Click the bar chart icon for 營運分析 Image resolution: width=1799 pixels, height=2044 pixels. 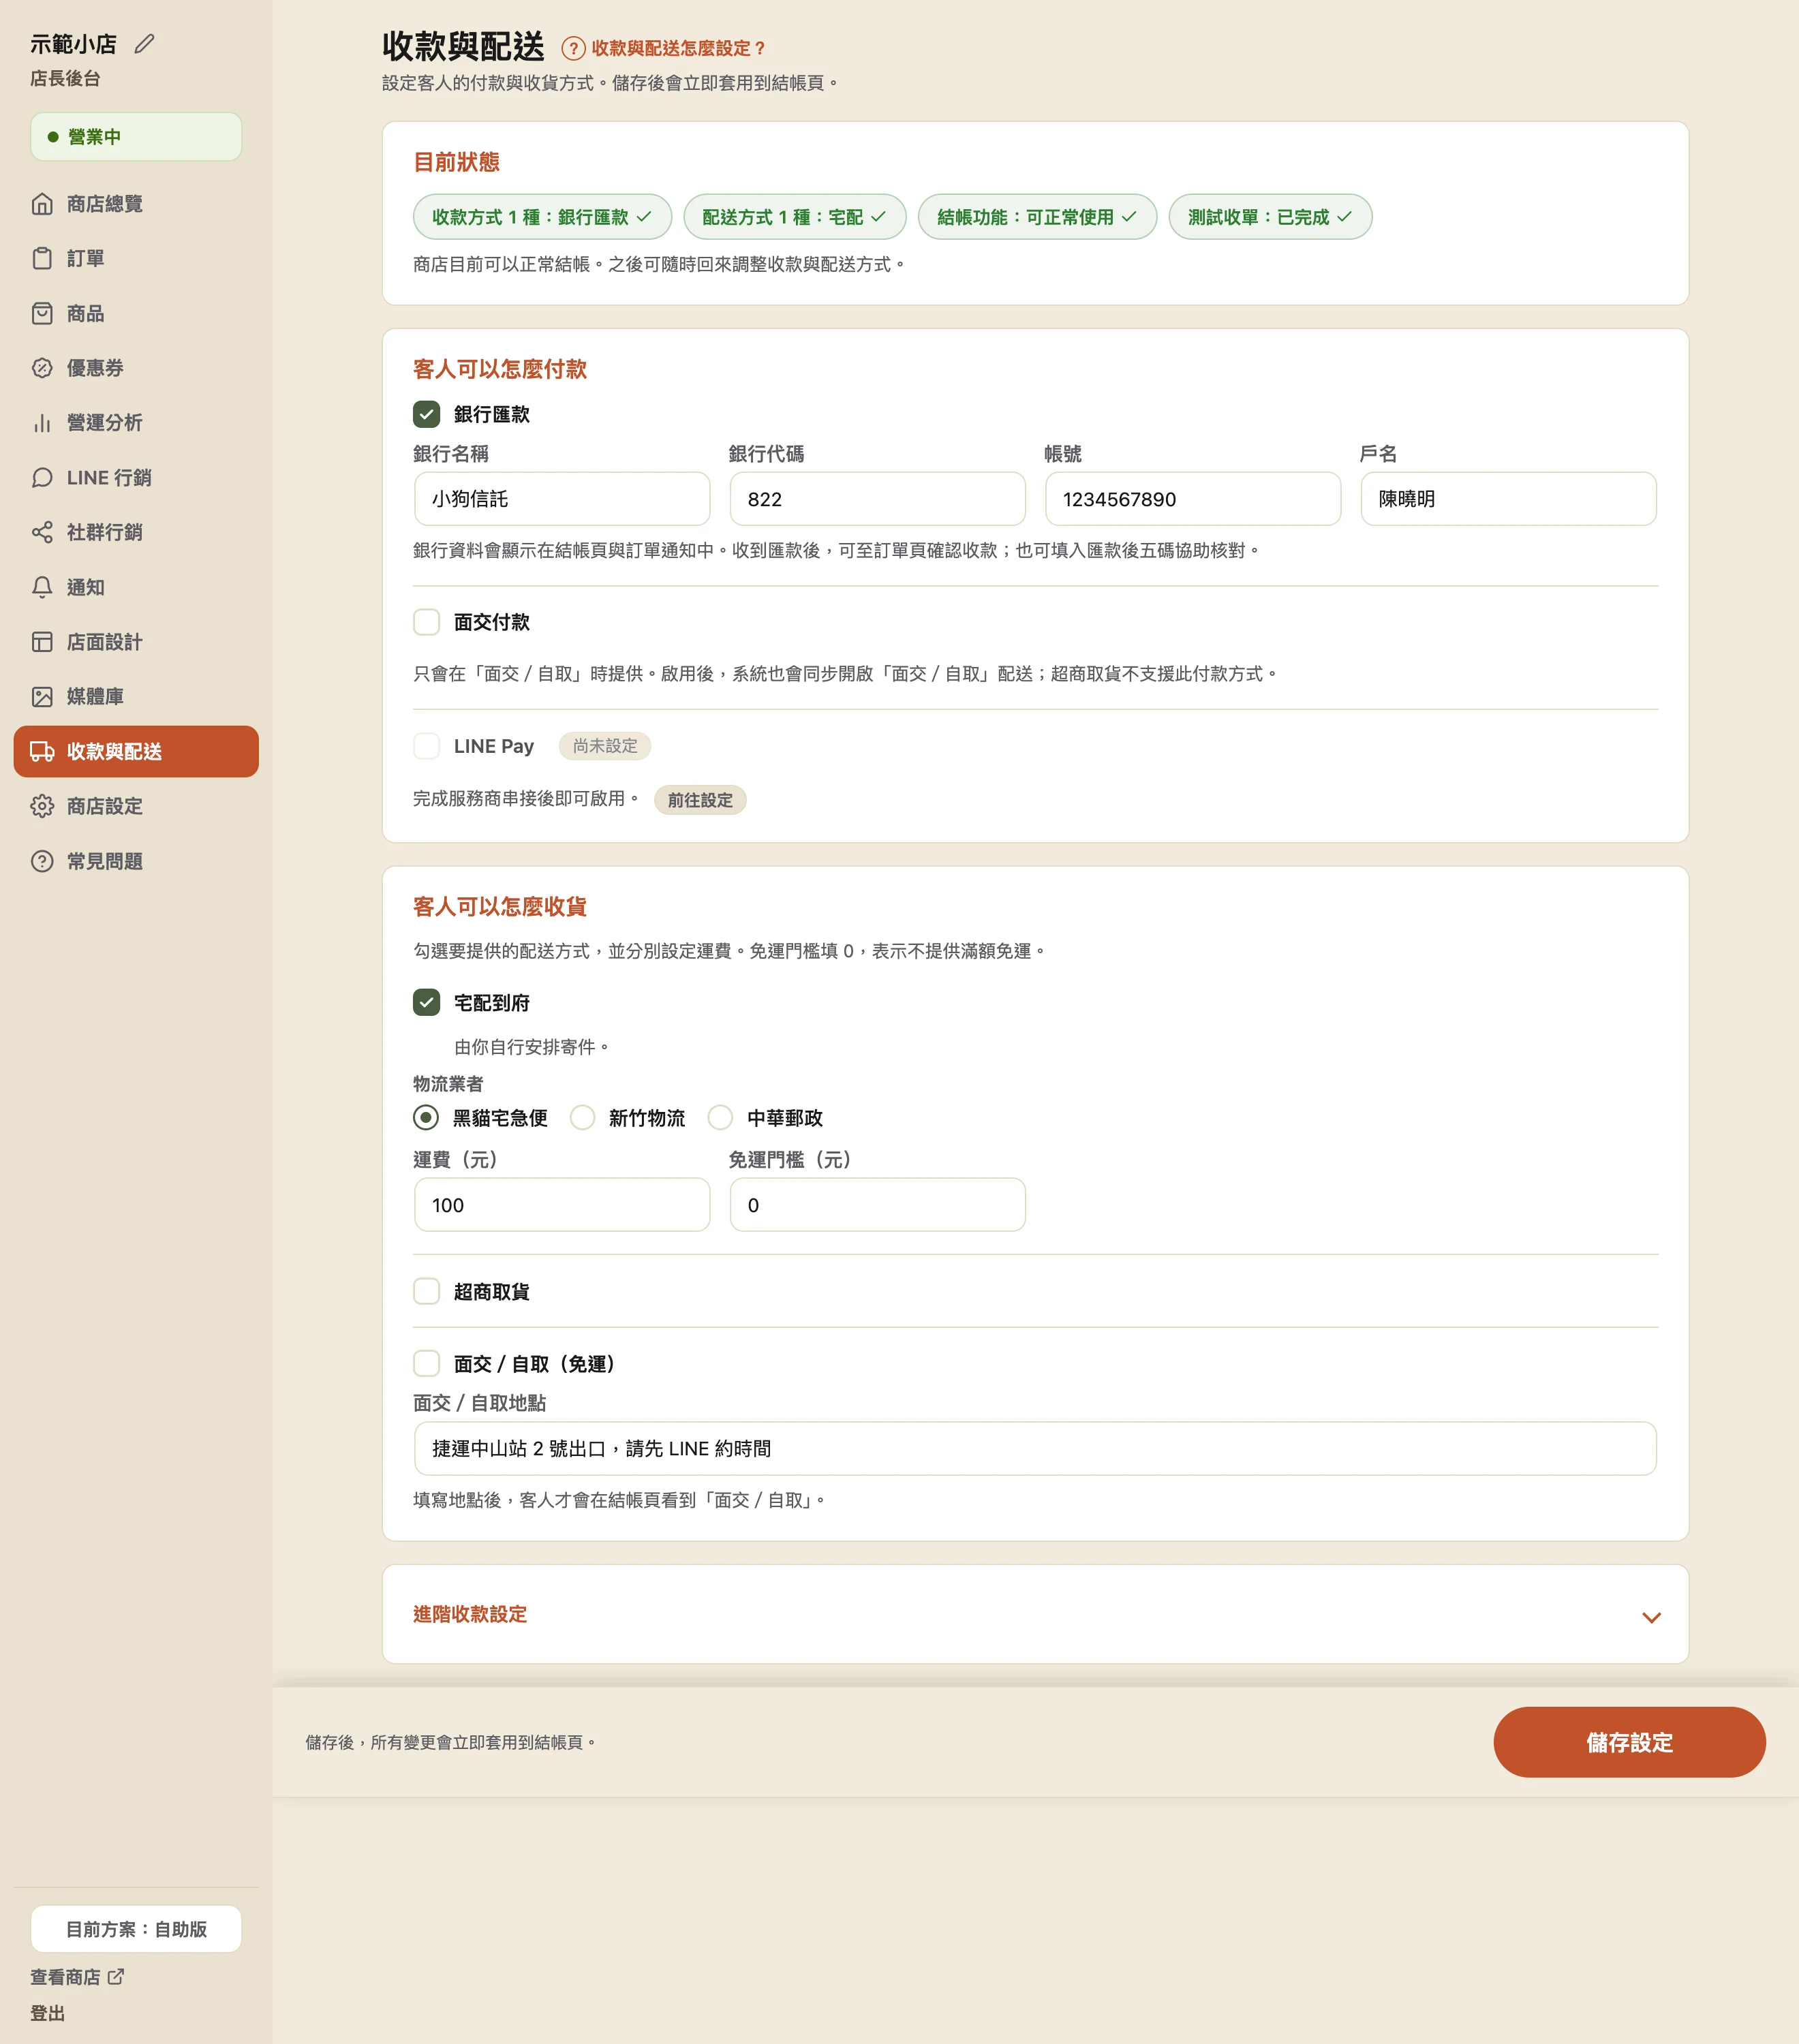(42, 423)
